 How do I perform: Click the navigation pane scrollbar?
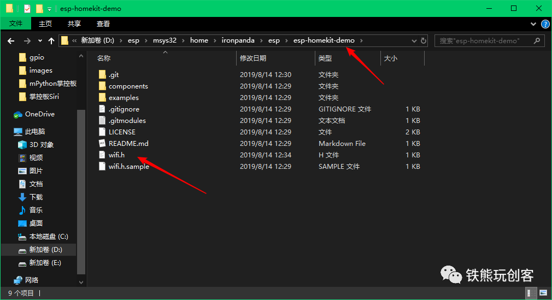point(81,192)
